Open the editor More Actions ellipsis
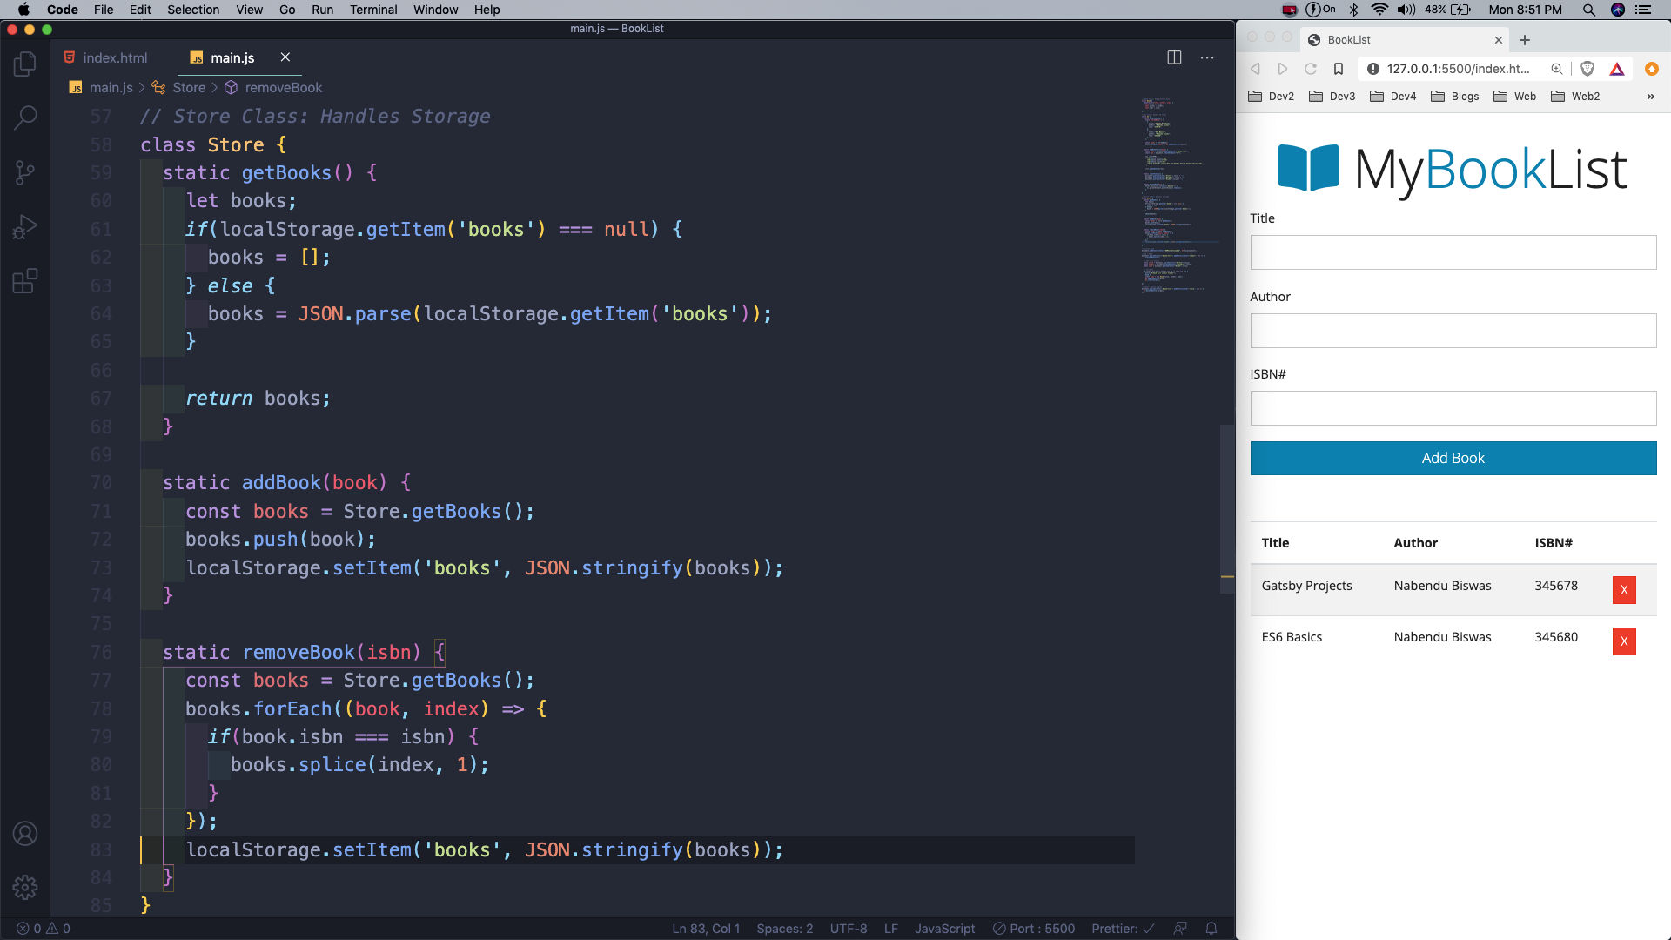Viewport: 1671px width, 940px height. (1207, 57)
